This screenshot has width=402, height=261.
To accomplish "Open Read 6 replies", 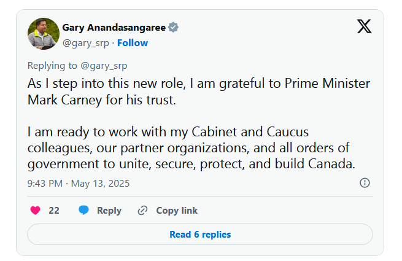I will tap(200, 235).
